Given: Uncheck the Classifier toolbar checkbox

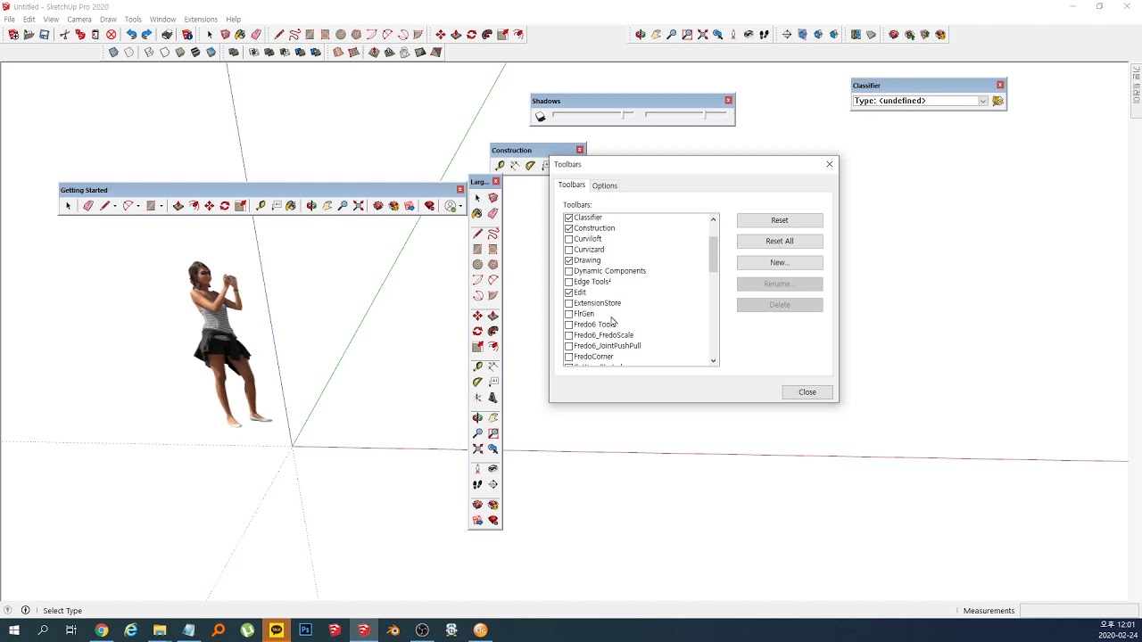Looking at the screenshot, I should coord(568,218).
